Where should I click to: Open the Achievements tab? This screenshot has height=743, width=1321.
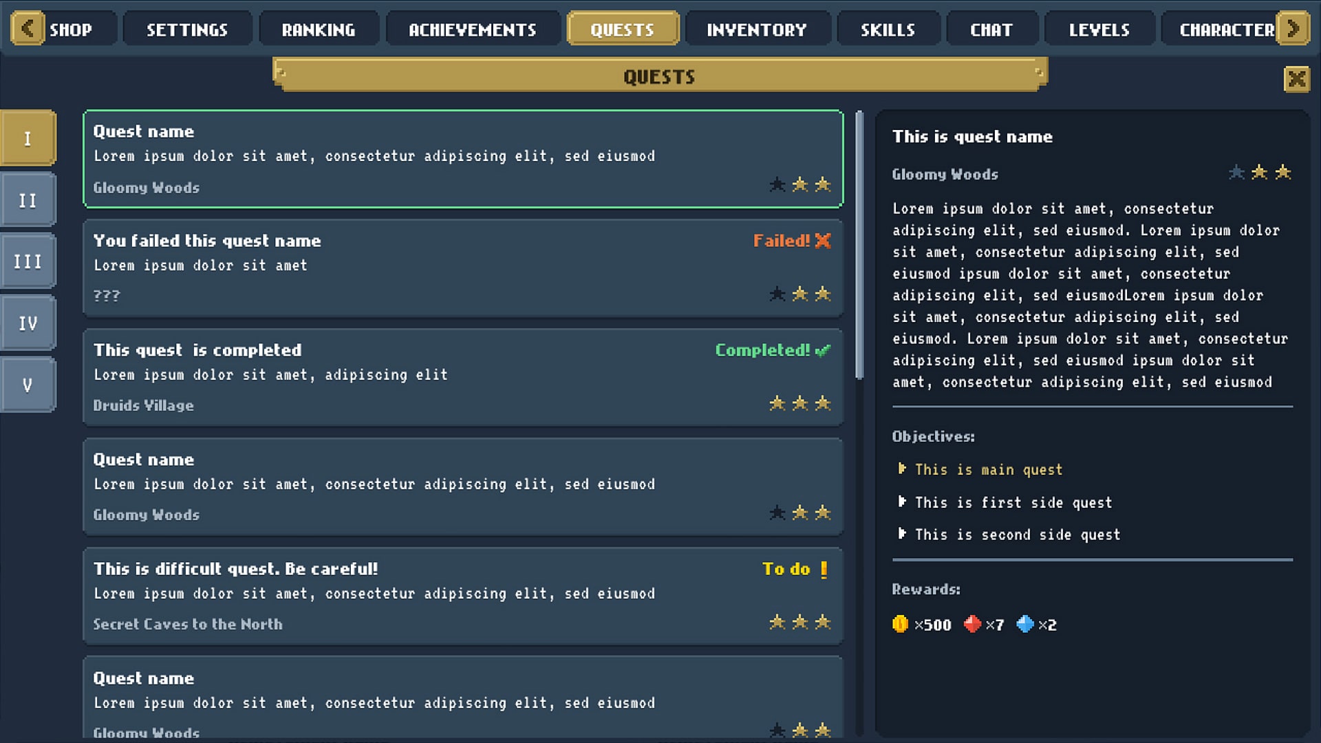pyautogui.click(x=473, y=28)
